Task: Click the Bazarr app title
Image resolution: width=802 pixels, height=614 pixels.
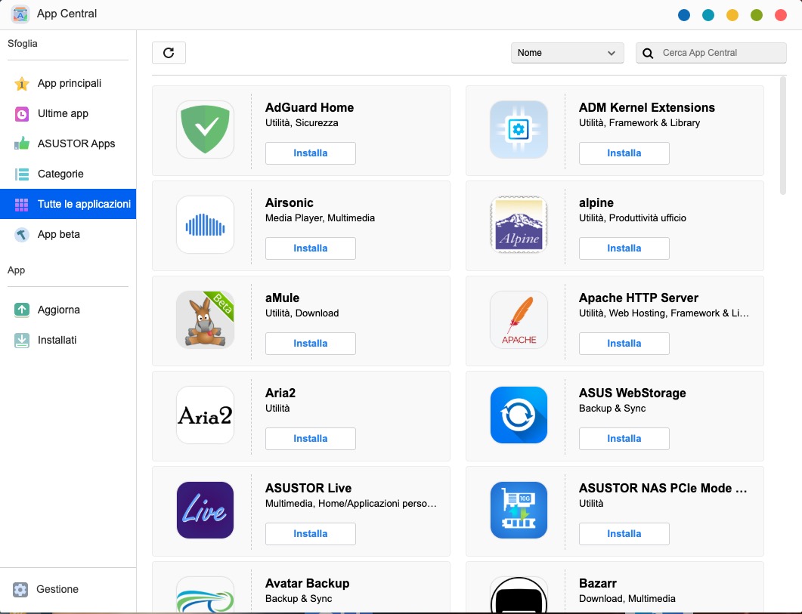Action: point(597,583)
